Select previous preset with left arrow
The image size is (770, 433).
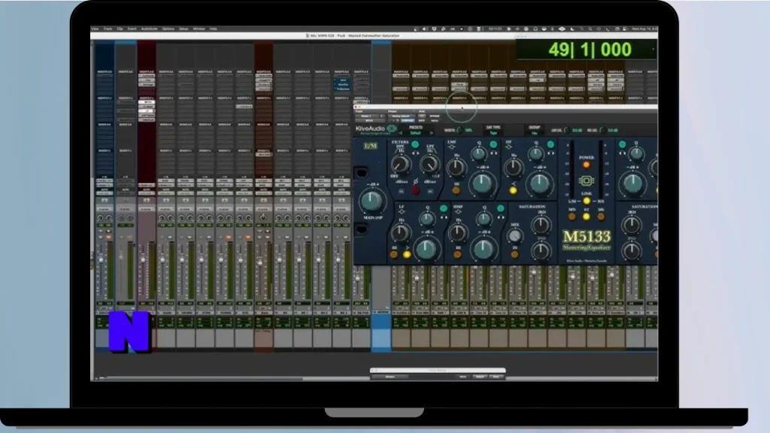[x=400, y=133]
